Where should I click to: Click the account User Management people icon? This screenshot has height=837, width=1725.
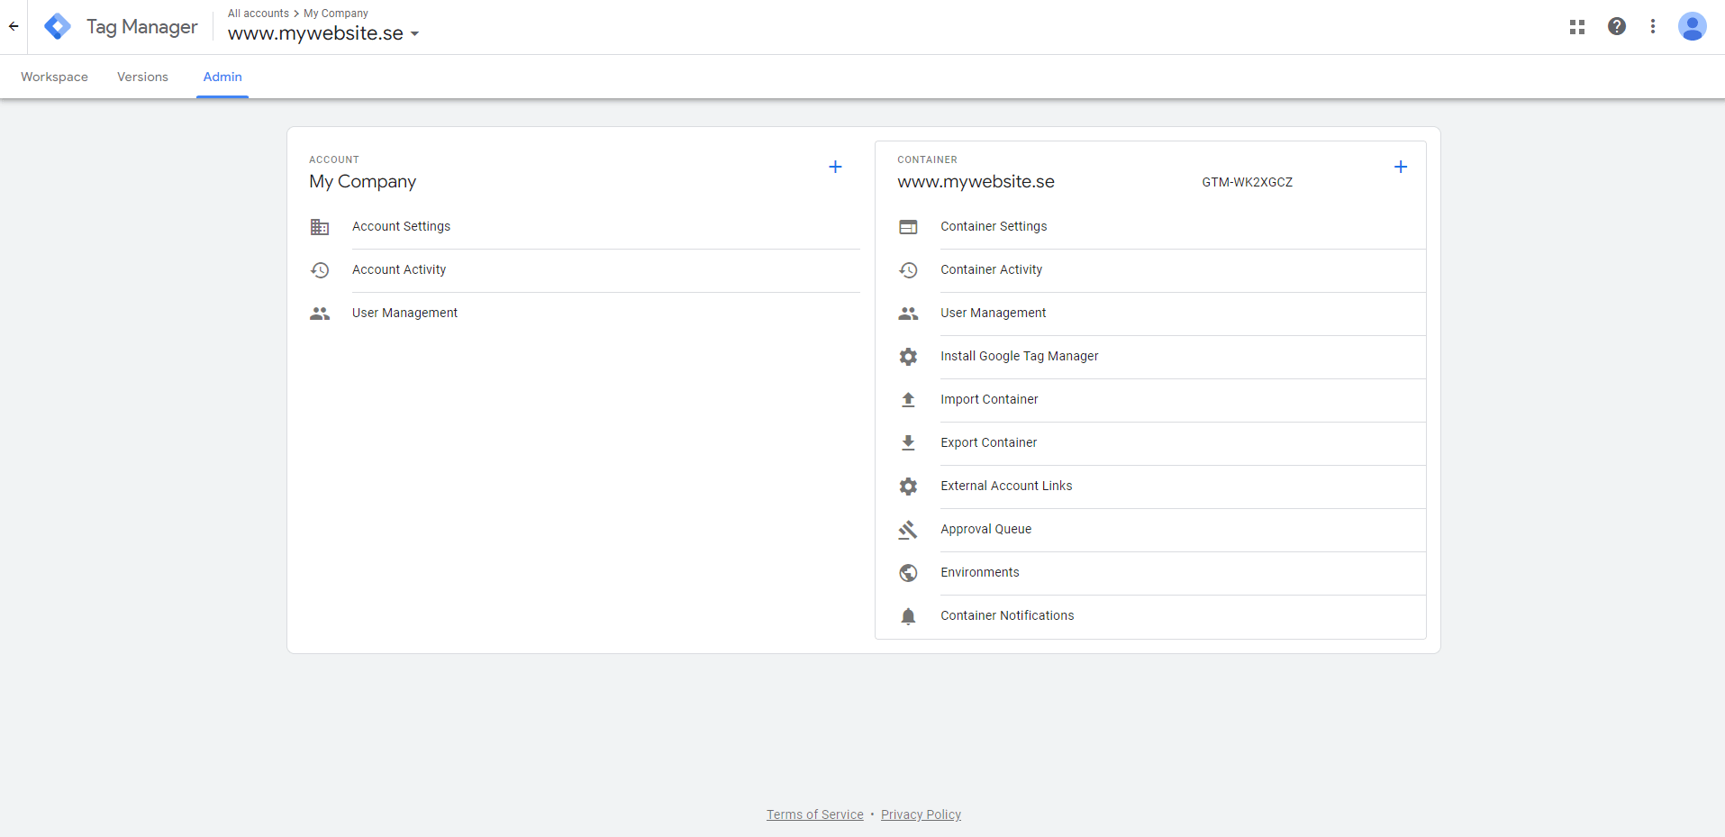click(320, 314)
